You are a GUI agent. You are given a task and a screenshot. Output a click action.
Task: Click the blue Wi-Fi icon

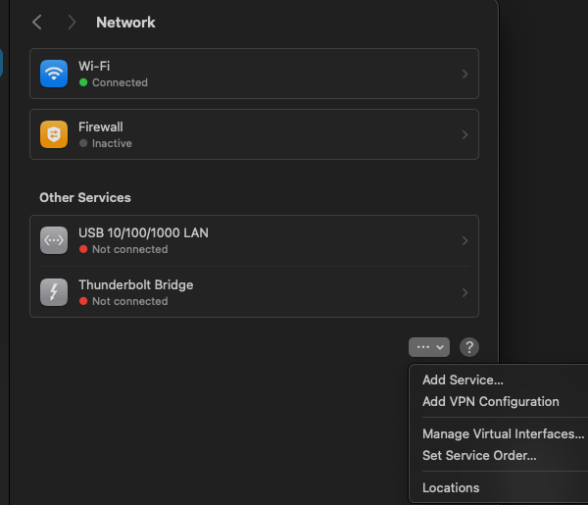pyautogui.click(x=54, y=74)
